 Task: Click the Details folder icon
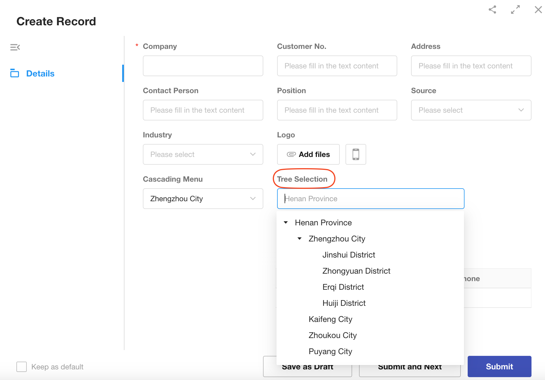coord(15,73)
